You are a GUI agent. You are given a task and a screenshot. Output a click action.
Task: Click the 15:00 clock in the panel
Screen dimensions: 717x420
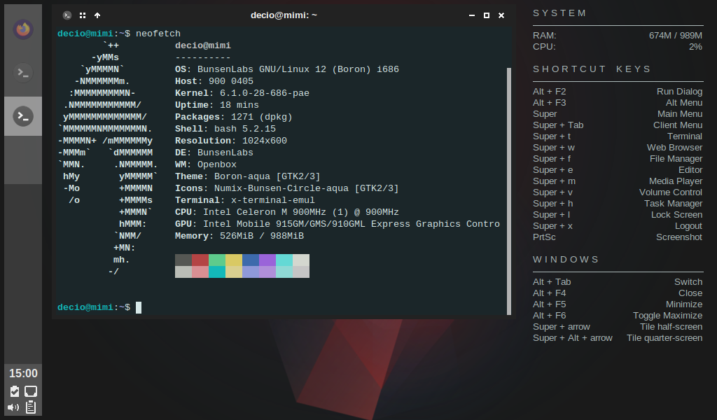tap(23, 373)
